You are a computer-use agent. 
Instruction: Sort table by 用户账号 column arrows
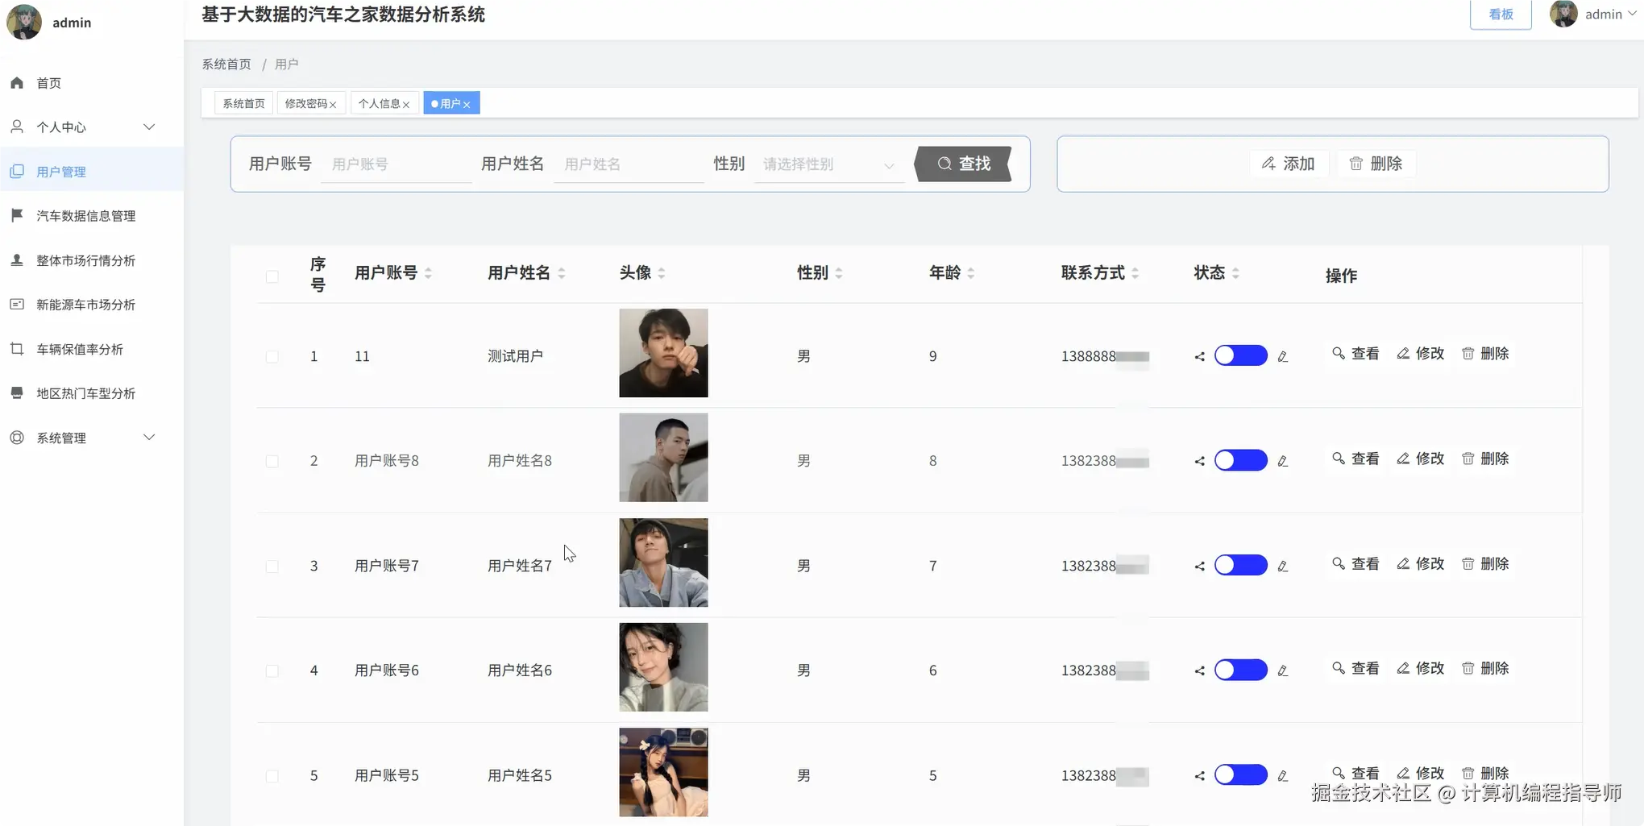tap(428, 273)
